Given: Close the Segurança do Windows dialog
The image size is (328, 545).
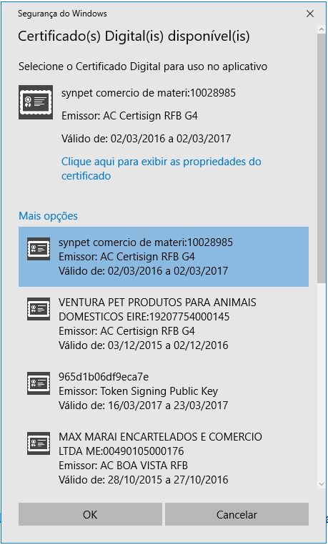Looking at the screenshot, I should coord(310,14).
